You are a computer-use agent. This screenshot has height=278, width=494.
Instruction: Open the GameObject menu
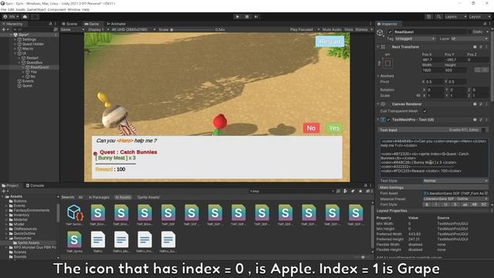36,10
